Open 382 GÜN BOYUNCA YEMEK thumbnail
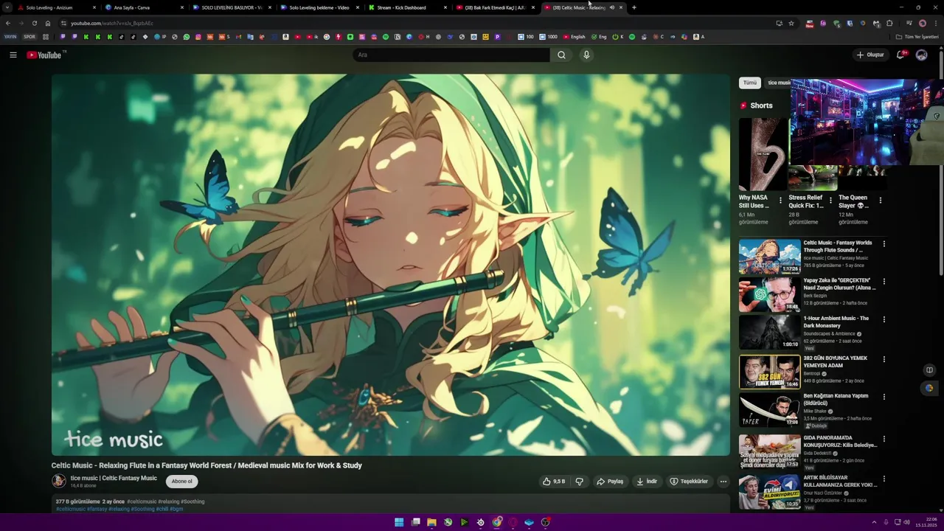The image size is (944, 531). [x=770, y=372]
